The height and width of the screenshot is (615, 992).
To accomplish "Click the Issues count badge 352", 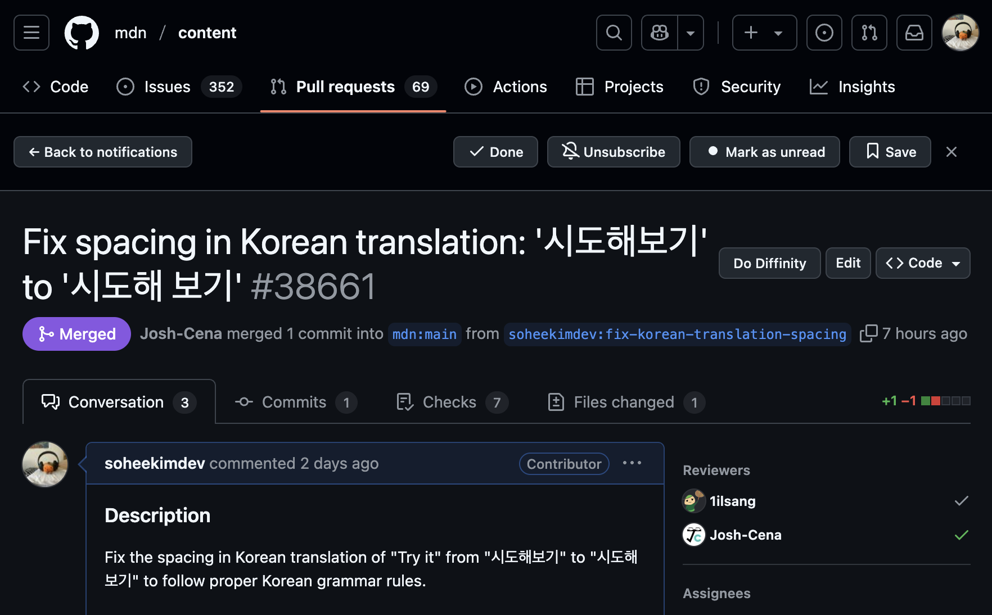I will point(222,87).
